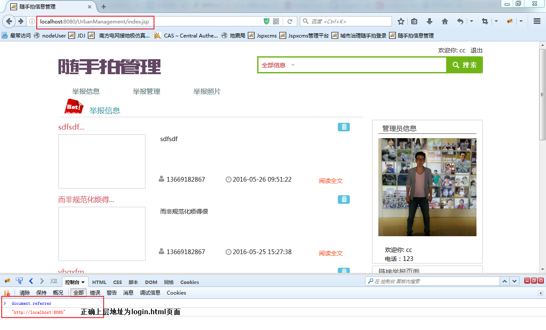Open the 举报照片 navigation tab
Screen dimensions: 546x330
pos(207,91)
